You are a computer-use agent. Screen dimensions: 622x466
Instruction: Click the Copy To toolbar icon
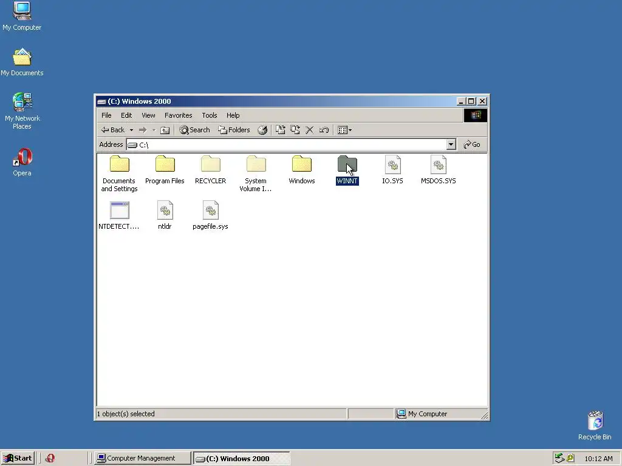click(295, 130)
